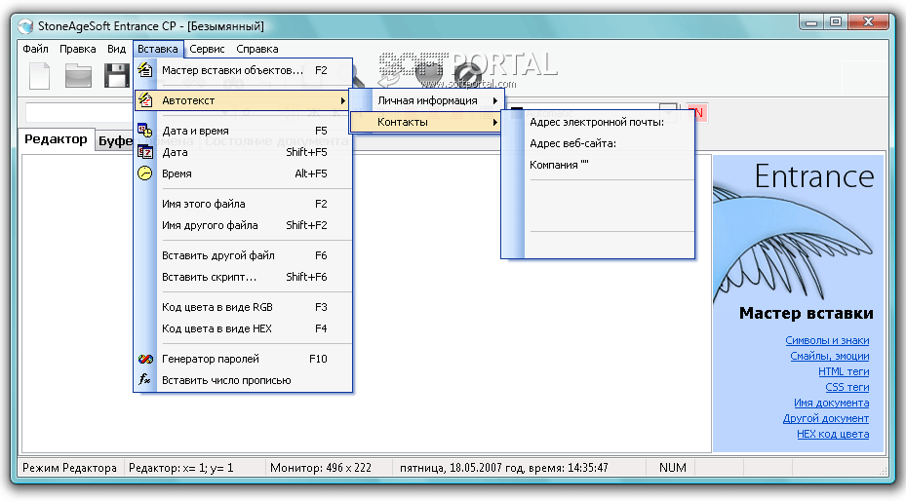Screen dimensions: 906x501
Task: Select Адрес веб-сайта entry
Action: click(x=598, y=143)
